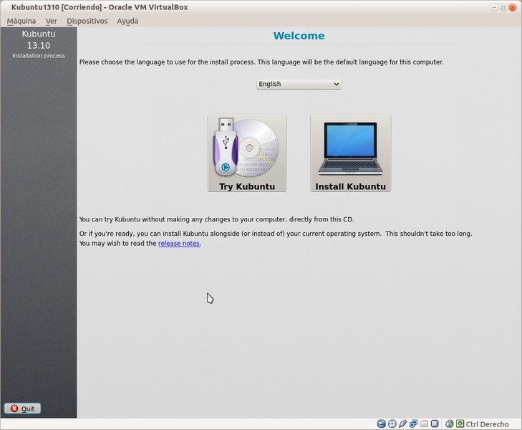Click the green keyboard capture arrow icon
This screenshot has width=522, height=430.
tap(460, 424)
